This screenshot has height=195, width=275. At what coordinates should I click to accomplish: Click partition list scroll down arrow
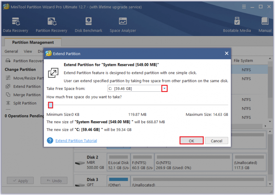click(270, 122)
